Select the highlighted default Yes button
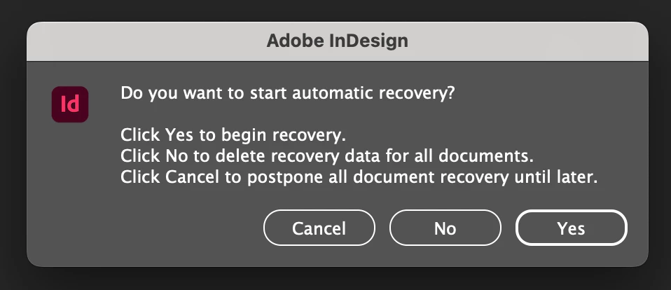 (x=571, y=228)
